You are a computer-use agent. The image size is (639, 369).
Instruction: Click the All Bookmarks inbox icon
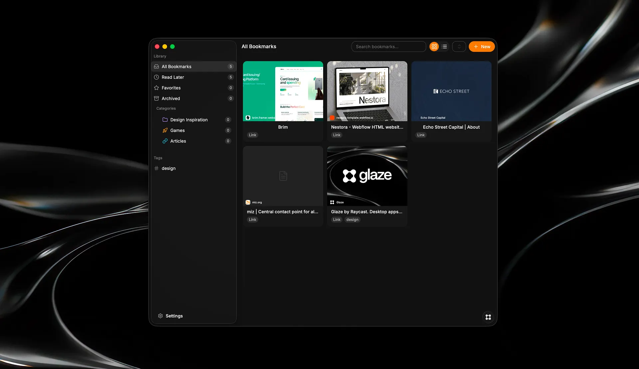[156, 66]
